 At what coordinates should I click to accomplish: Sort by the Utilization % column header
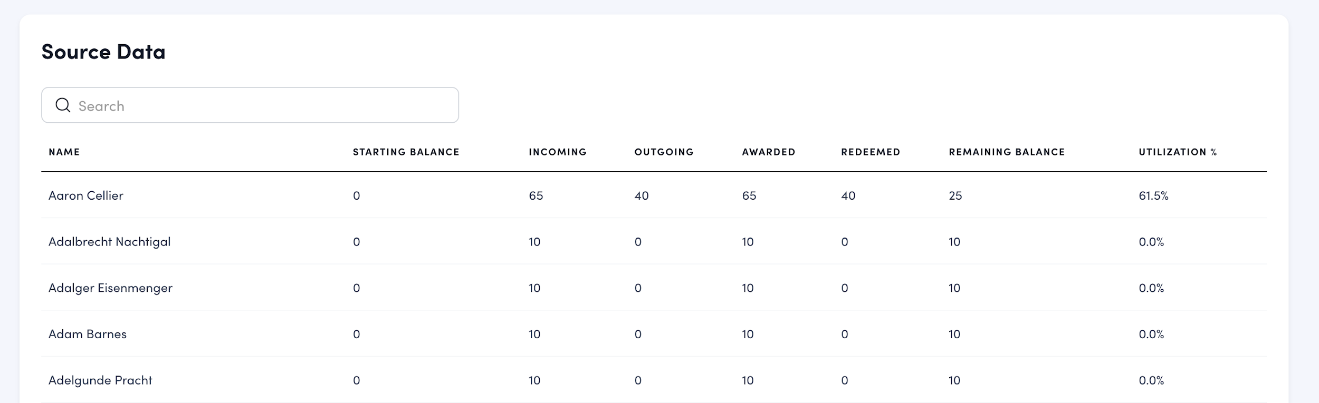(1178, 152)
